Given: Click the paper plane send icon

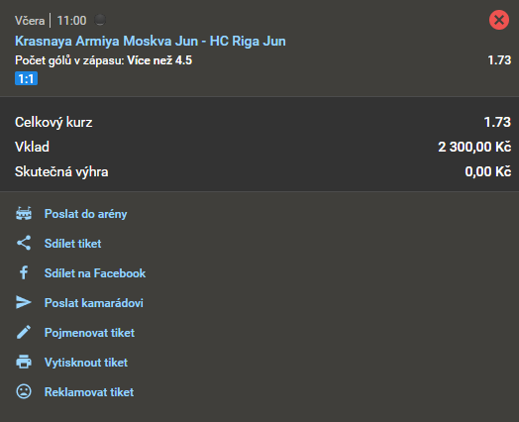Looking at the screenshot, I should (24, 302).
